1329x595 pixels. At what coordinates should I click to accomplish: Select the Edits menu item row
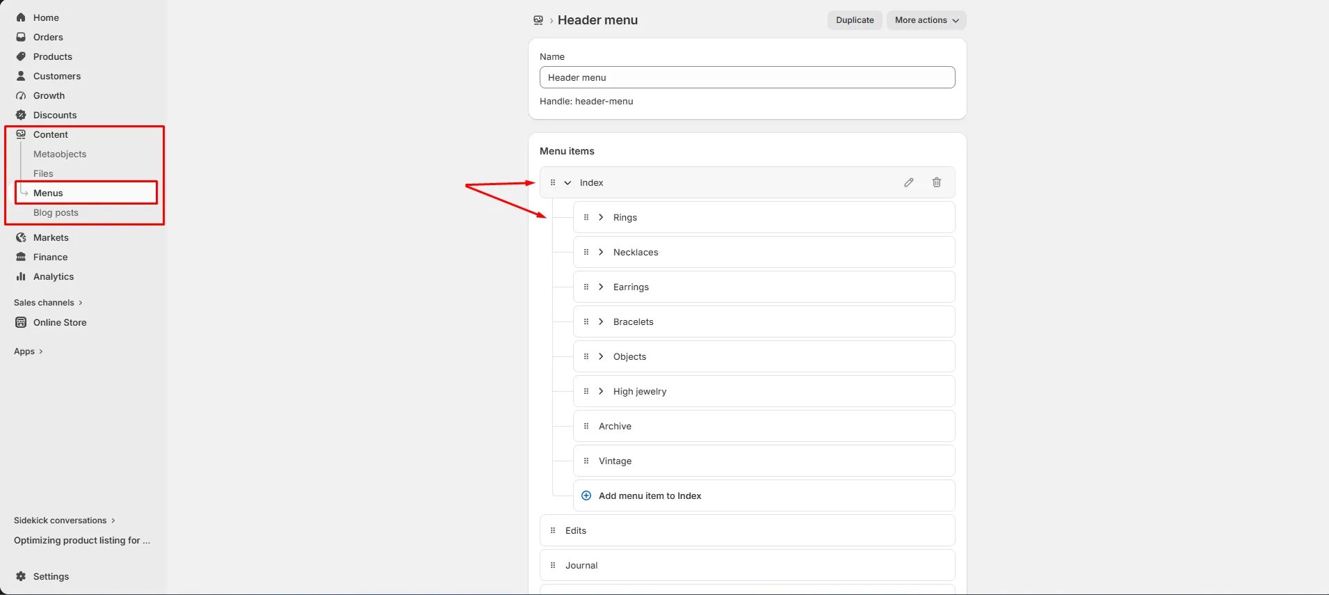[x=747, y=530]
